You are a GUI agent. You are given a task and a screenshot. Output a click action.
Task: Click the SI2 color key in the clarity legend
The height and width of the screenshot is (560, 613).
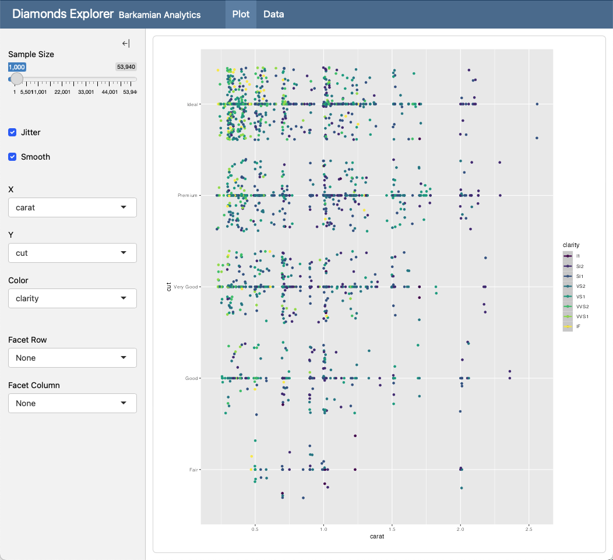click(x=568, y=266)
